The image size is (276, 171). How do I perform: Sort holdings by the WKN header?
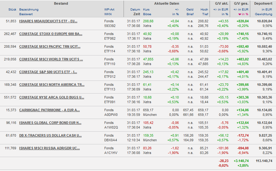(x=108, y=14)
